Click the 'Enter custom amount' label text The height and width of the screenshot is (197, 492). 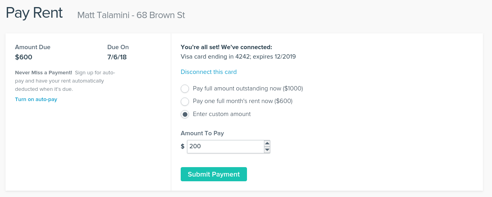coord(222,114)
